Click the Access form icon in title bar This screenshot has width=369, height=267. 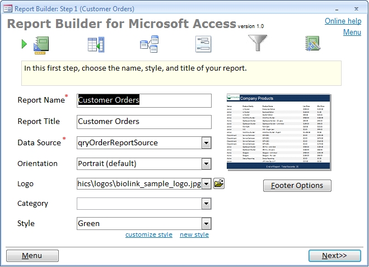[7, 9]
